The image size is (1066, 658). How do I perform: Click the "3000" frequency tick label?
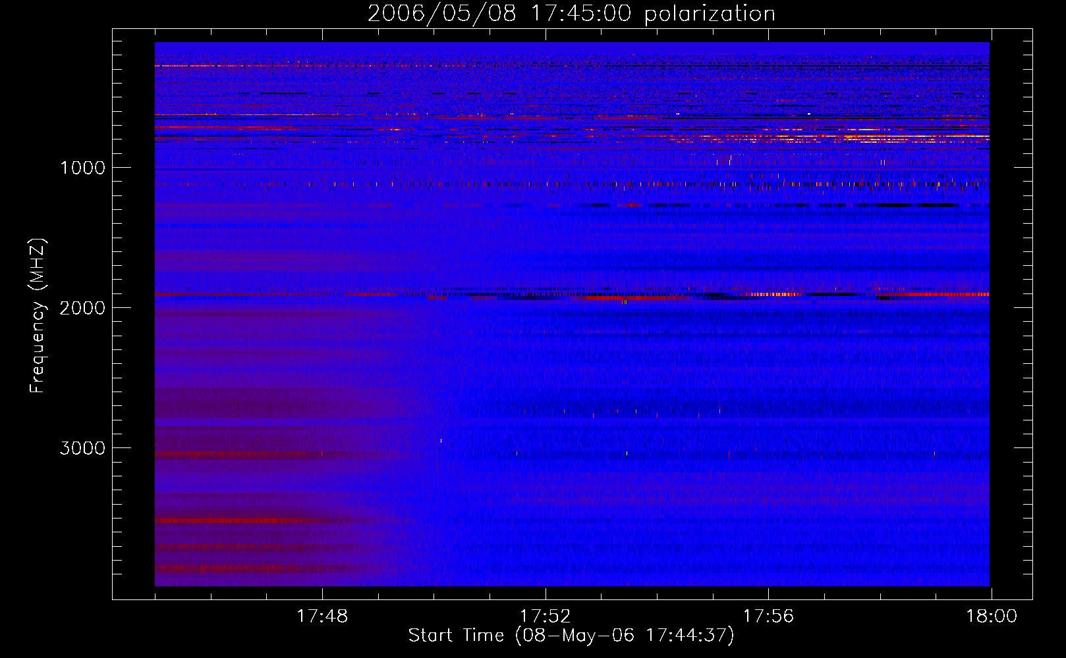click(82, 448)
